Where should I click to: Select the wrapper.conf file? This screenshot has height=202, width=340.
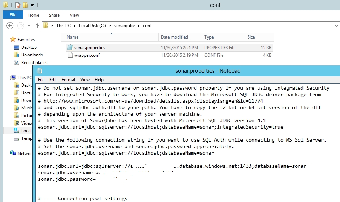169,55
